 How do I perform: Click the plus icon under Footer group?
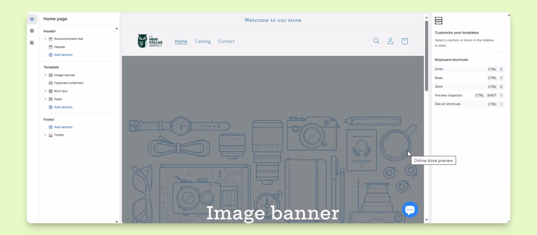51,127
